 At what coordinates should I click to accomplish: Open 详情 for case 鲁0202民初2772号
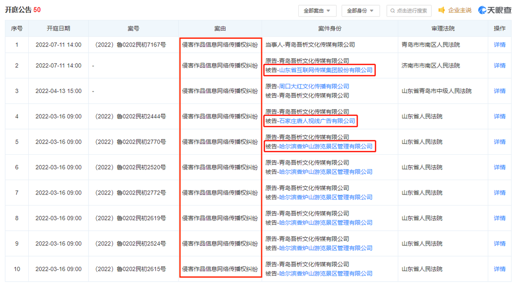point(499,193)
